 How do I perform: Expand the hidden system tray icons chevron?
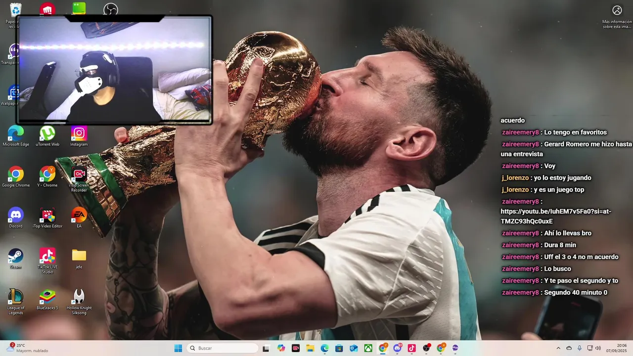pyautogui.click(x=558, y=348)
